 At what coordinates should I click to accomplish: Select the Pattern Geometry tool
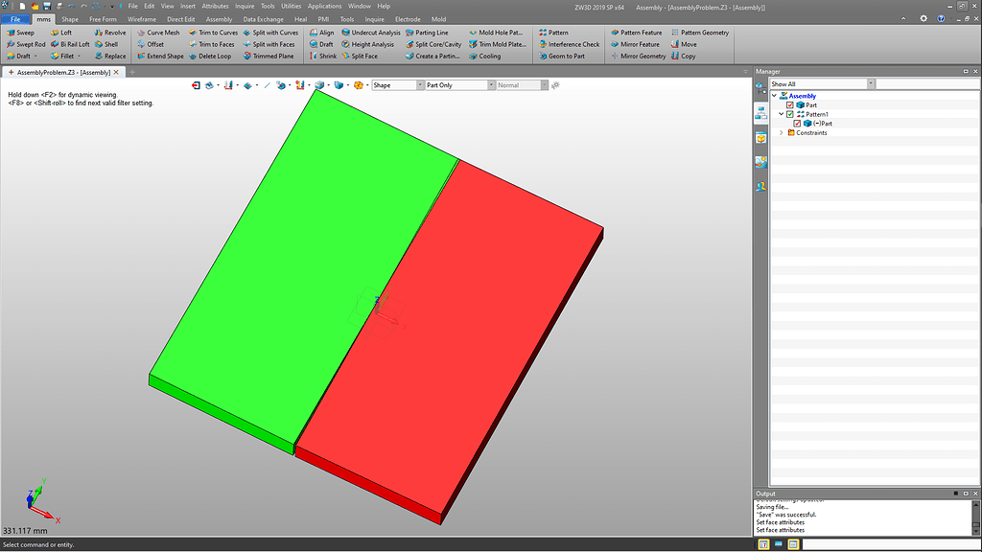703,33
